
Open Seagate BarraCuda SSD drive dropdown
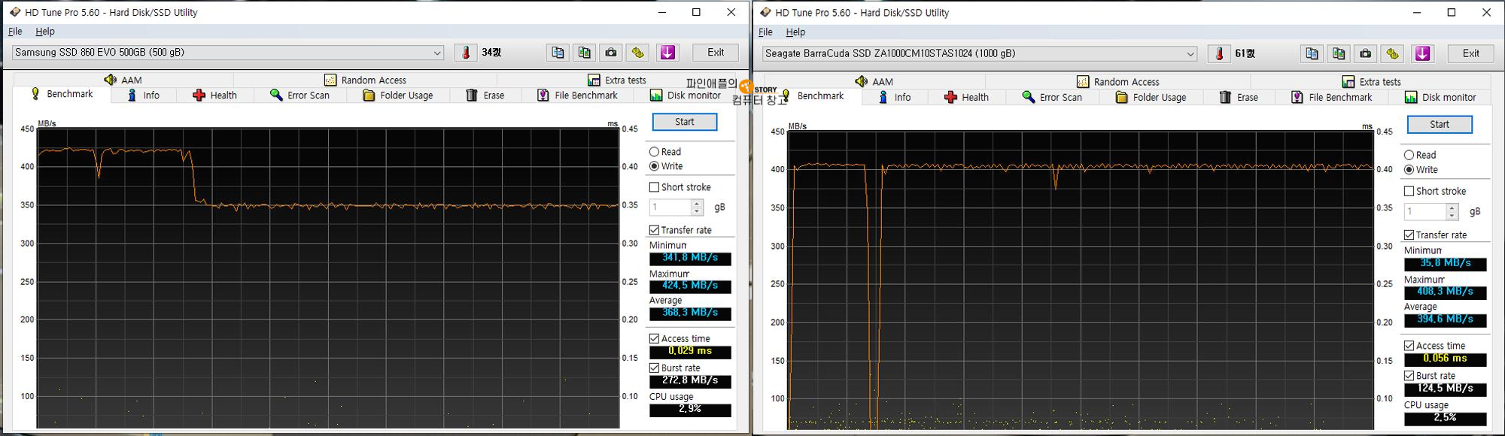pos(980,54)
